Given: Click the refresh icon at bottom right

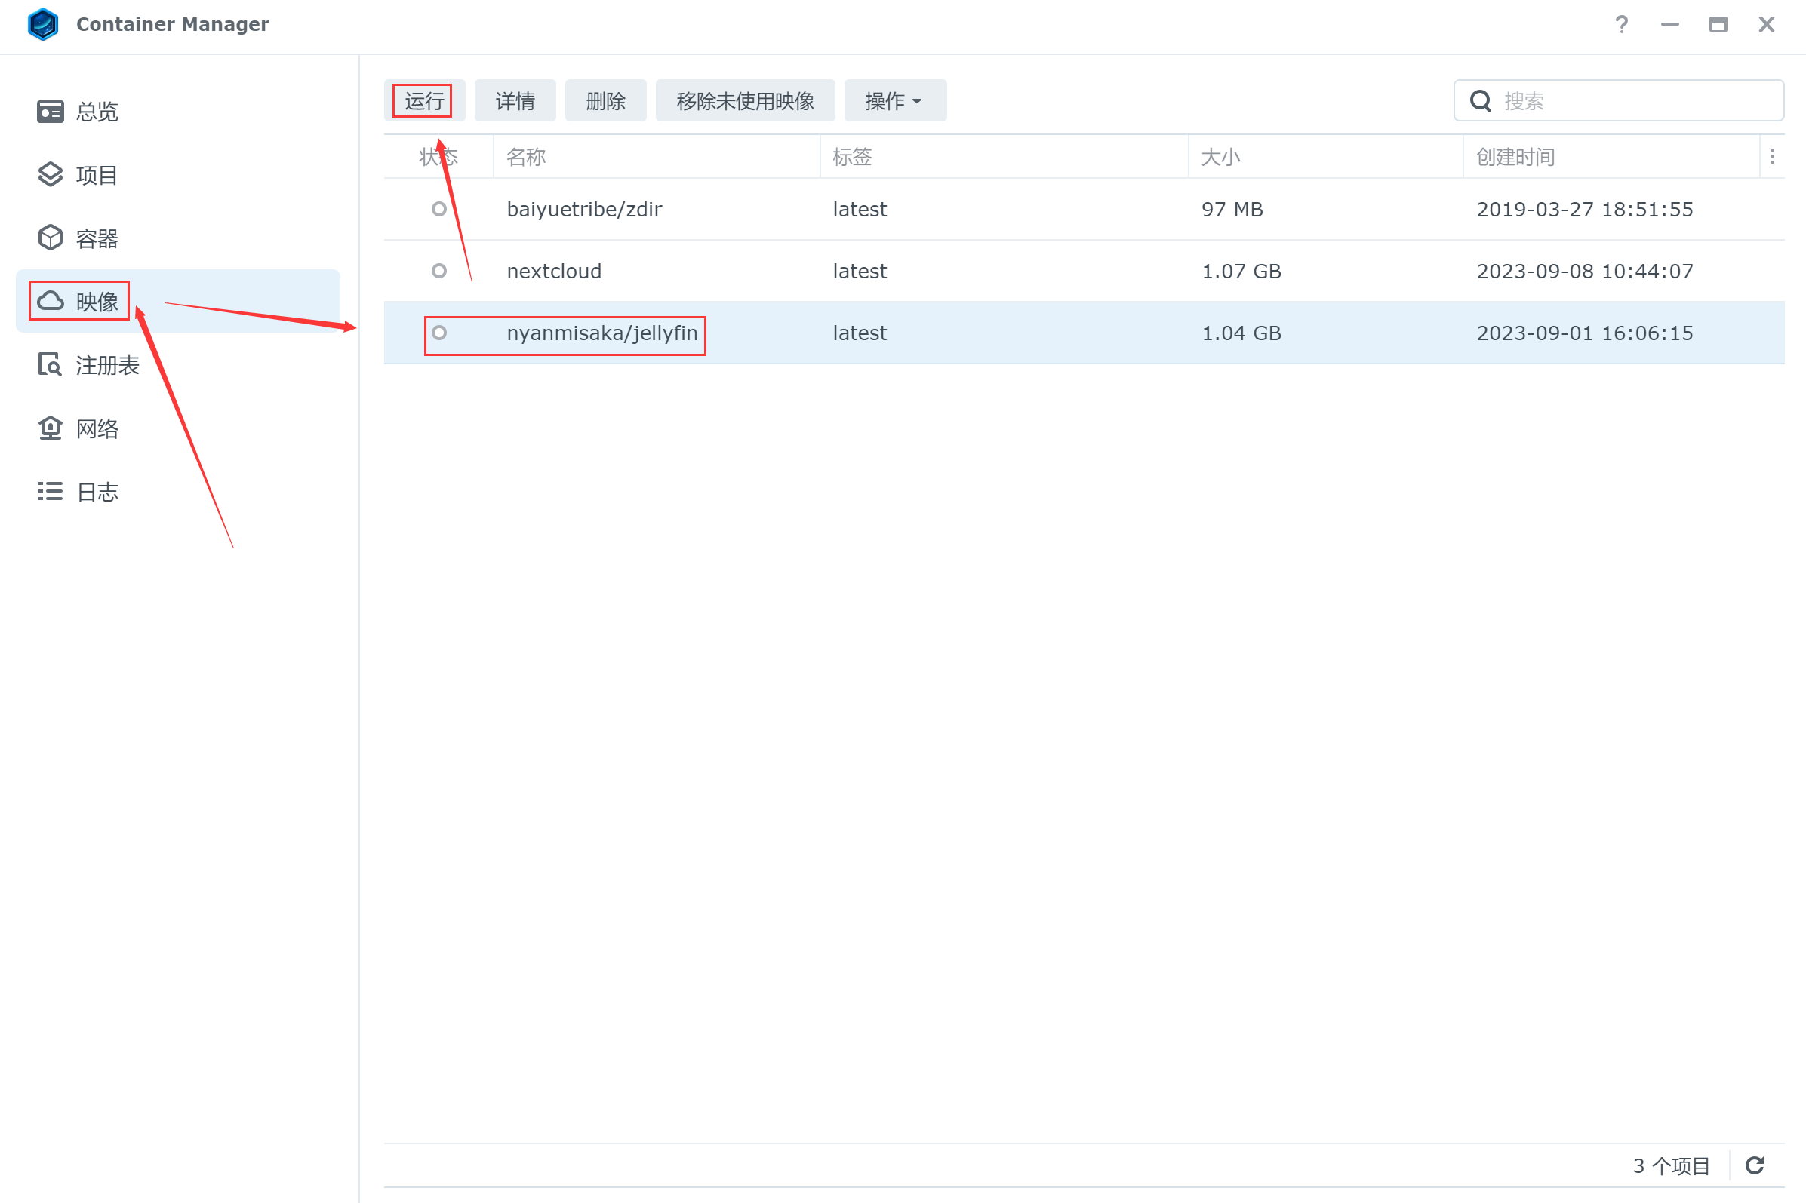Looking at the screenshot, I should pos(1755,1165).
